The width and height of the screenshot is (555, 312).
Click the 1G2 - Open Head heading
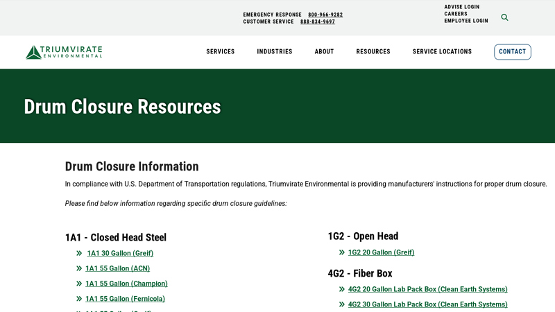[x=363, y=236]
